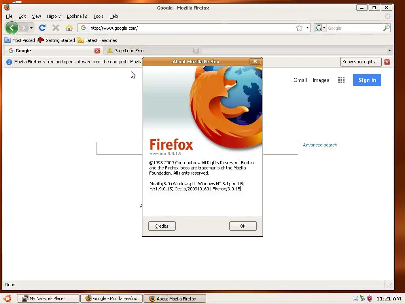Select About Mozilla Firefox taskbar item
The width and height of the screenshot is (405, 304).
pos(174,298)
